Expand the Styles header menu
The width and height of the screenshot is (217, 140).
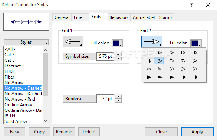(x=26, y=42)
